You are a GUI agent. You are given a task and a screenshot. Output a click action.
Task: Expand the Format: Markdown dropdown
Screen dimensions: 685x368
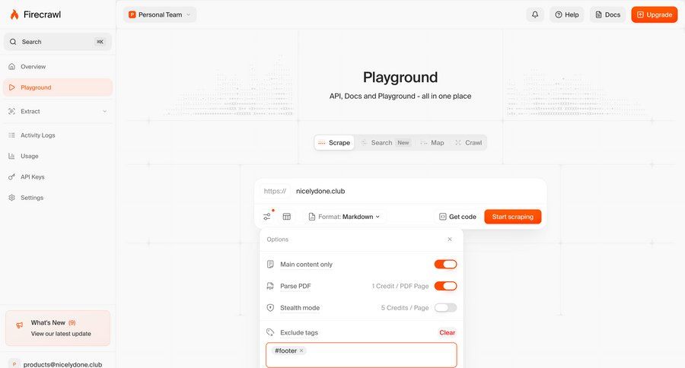pyautogui.click(x=345, y=217)
